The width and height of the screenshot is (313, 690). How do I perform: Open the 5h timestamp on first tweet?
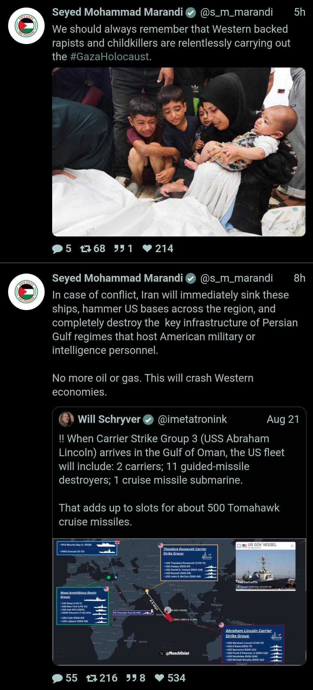[299, 12]
